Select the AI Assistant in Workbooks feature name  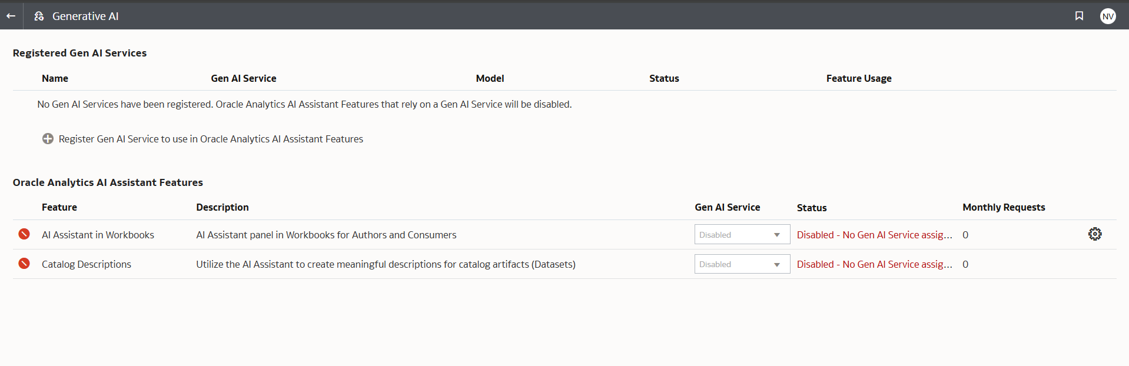pyautogui.click(x=98, y=235)
